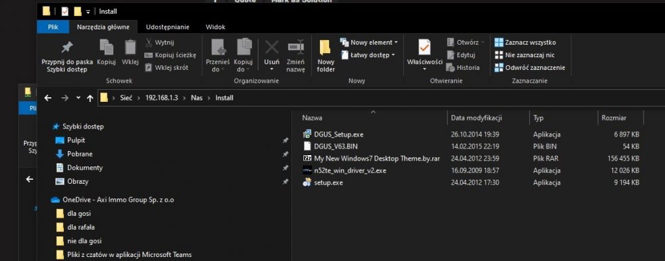This screenshot has width=665, height=261.
Task: Click the RAR archive file icon
Action: [x=307, y=158]
